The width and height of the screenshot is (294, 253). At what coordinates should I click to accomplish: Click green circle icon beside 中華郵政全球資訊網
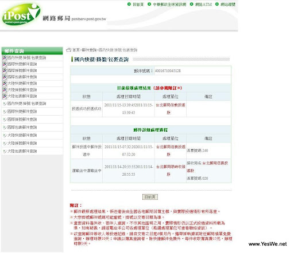[149, 4]
